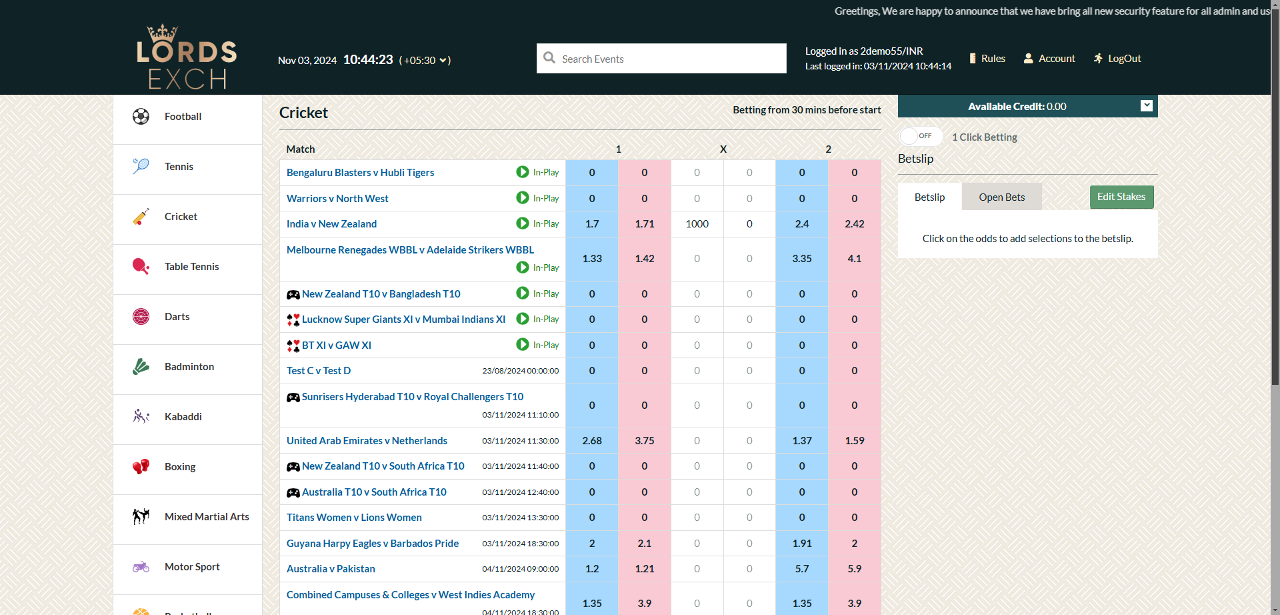This screenshot has height=615, width=1280.
Task: Click the LogOut running-man icon
Action: (x=1098, y=59)
